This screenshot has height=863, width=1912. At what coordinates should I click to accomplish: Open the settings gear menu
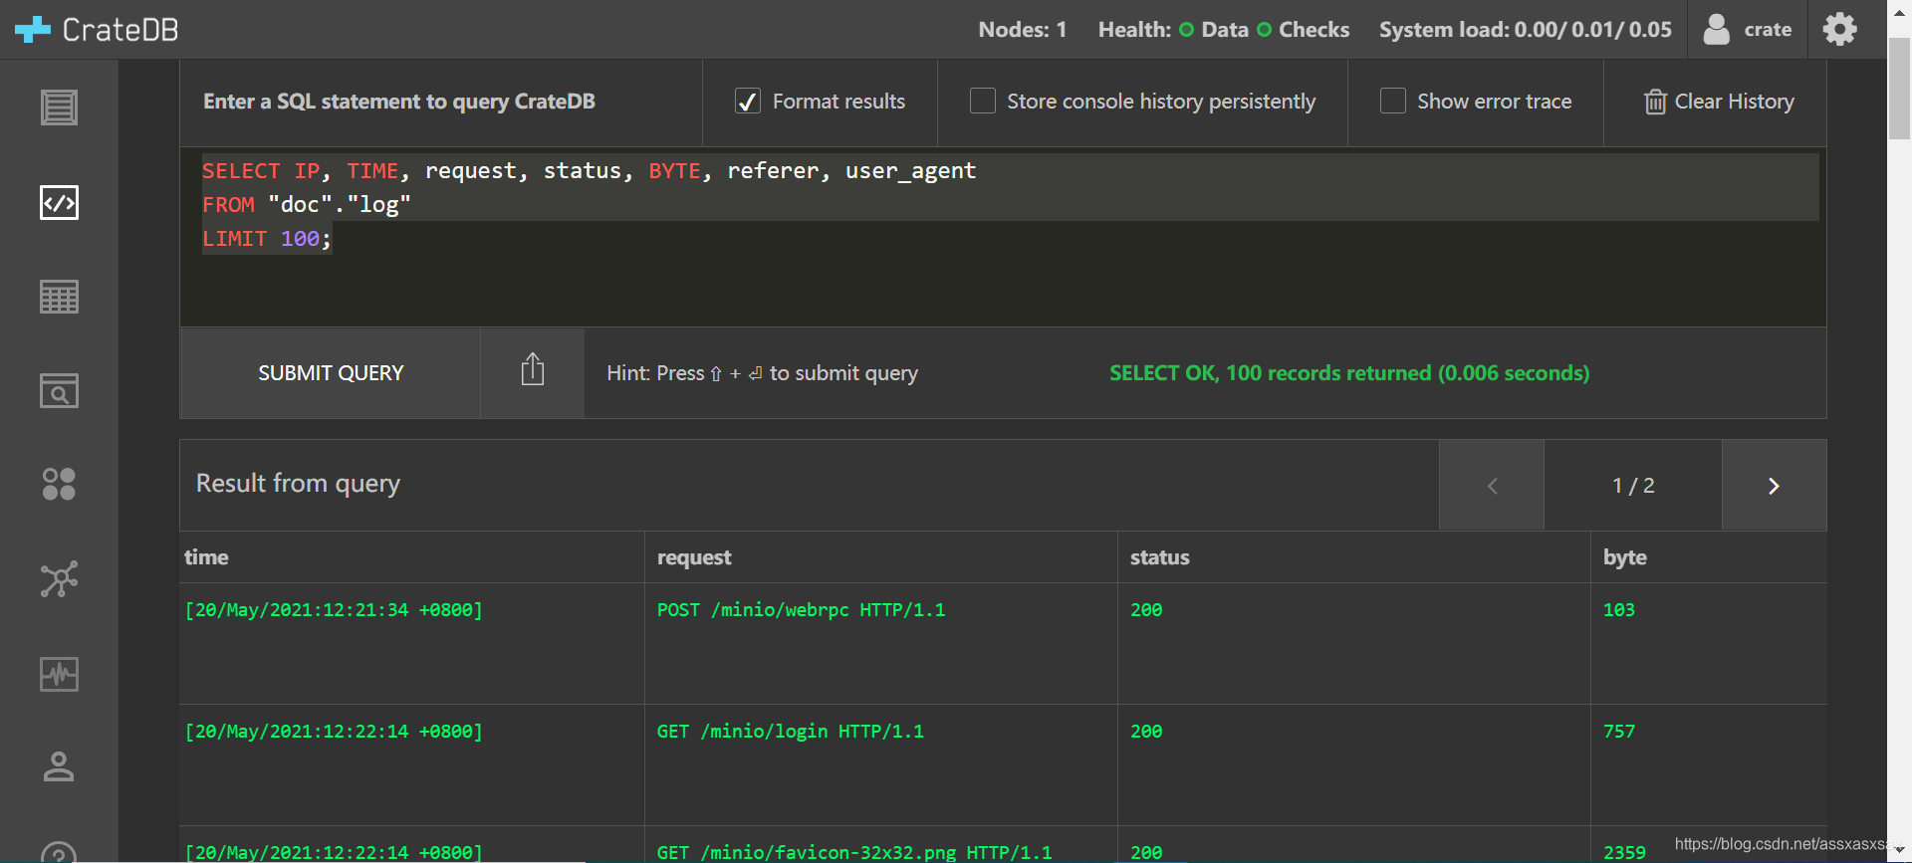(1839, 29)
